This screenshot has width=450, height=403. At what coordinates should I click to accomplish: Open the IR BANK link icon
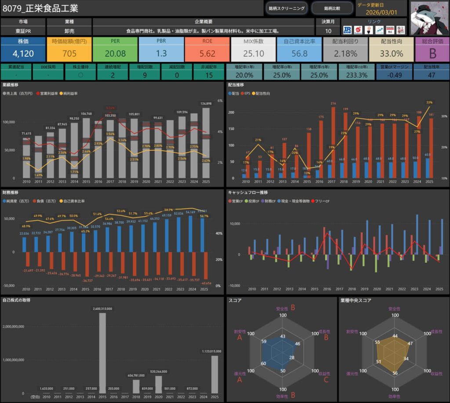point(348,30)
